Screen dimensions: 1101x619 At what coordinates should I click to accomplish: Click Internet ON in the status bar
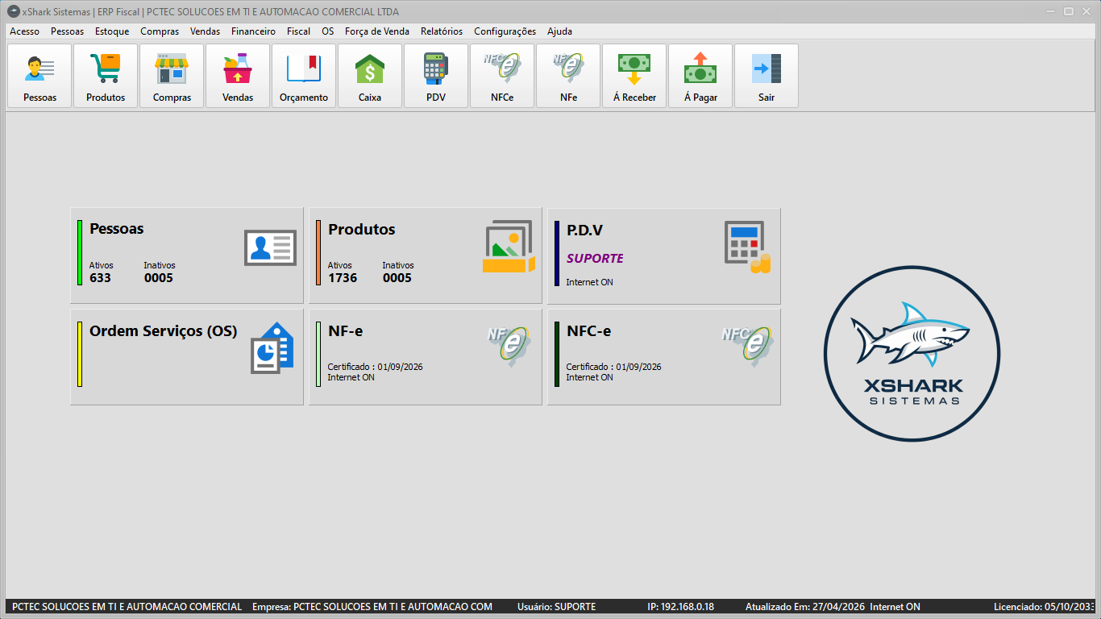coord(895,607)
